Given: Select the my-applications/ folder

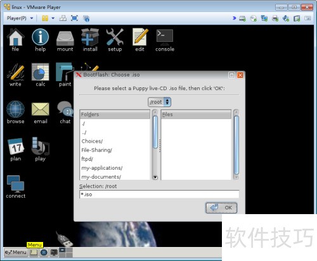Looking at the screenshot, I should point(115,168).
